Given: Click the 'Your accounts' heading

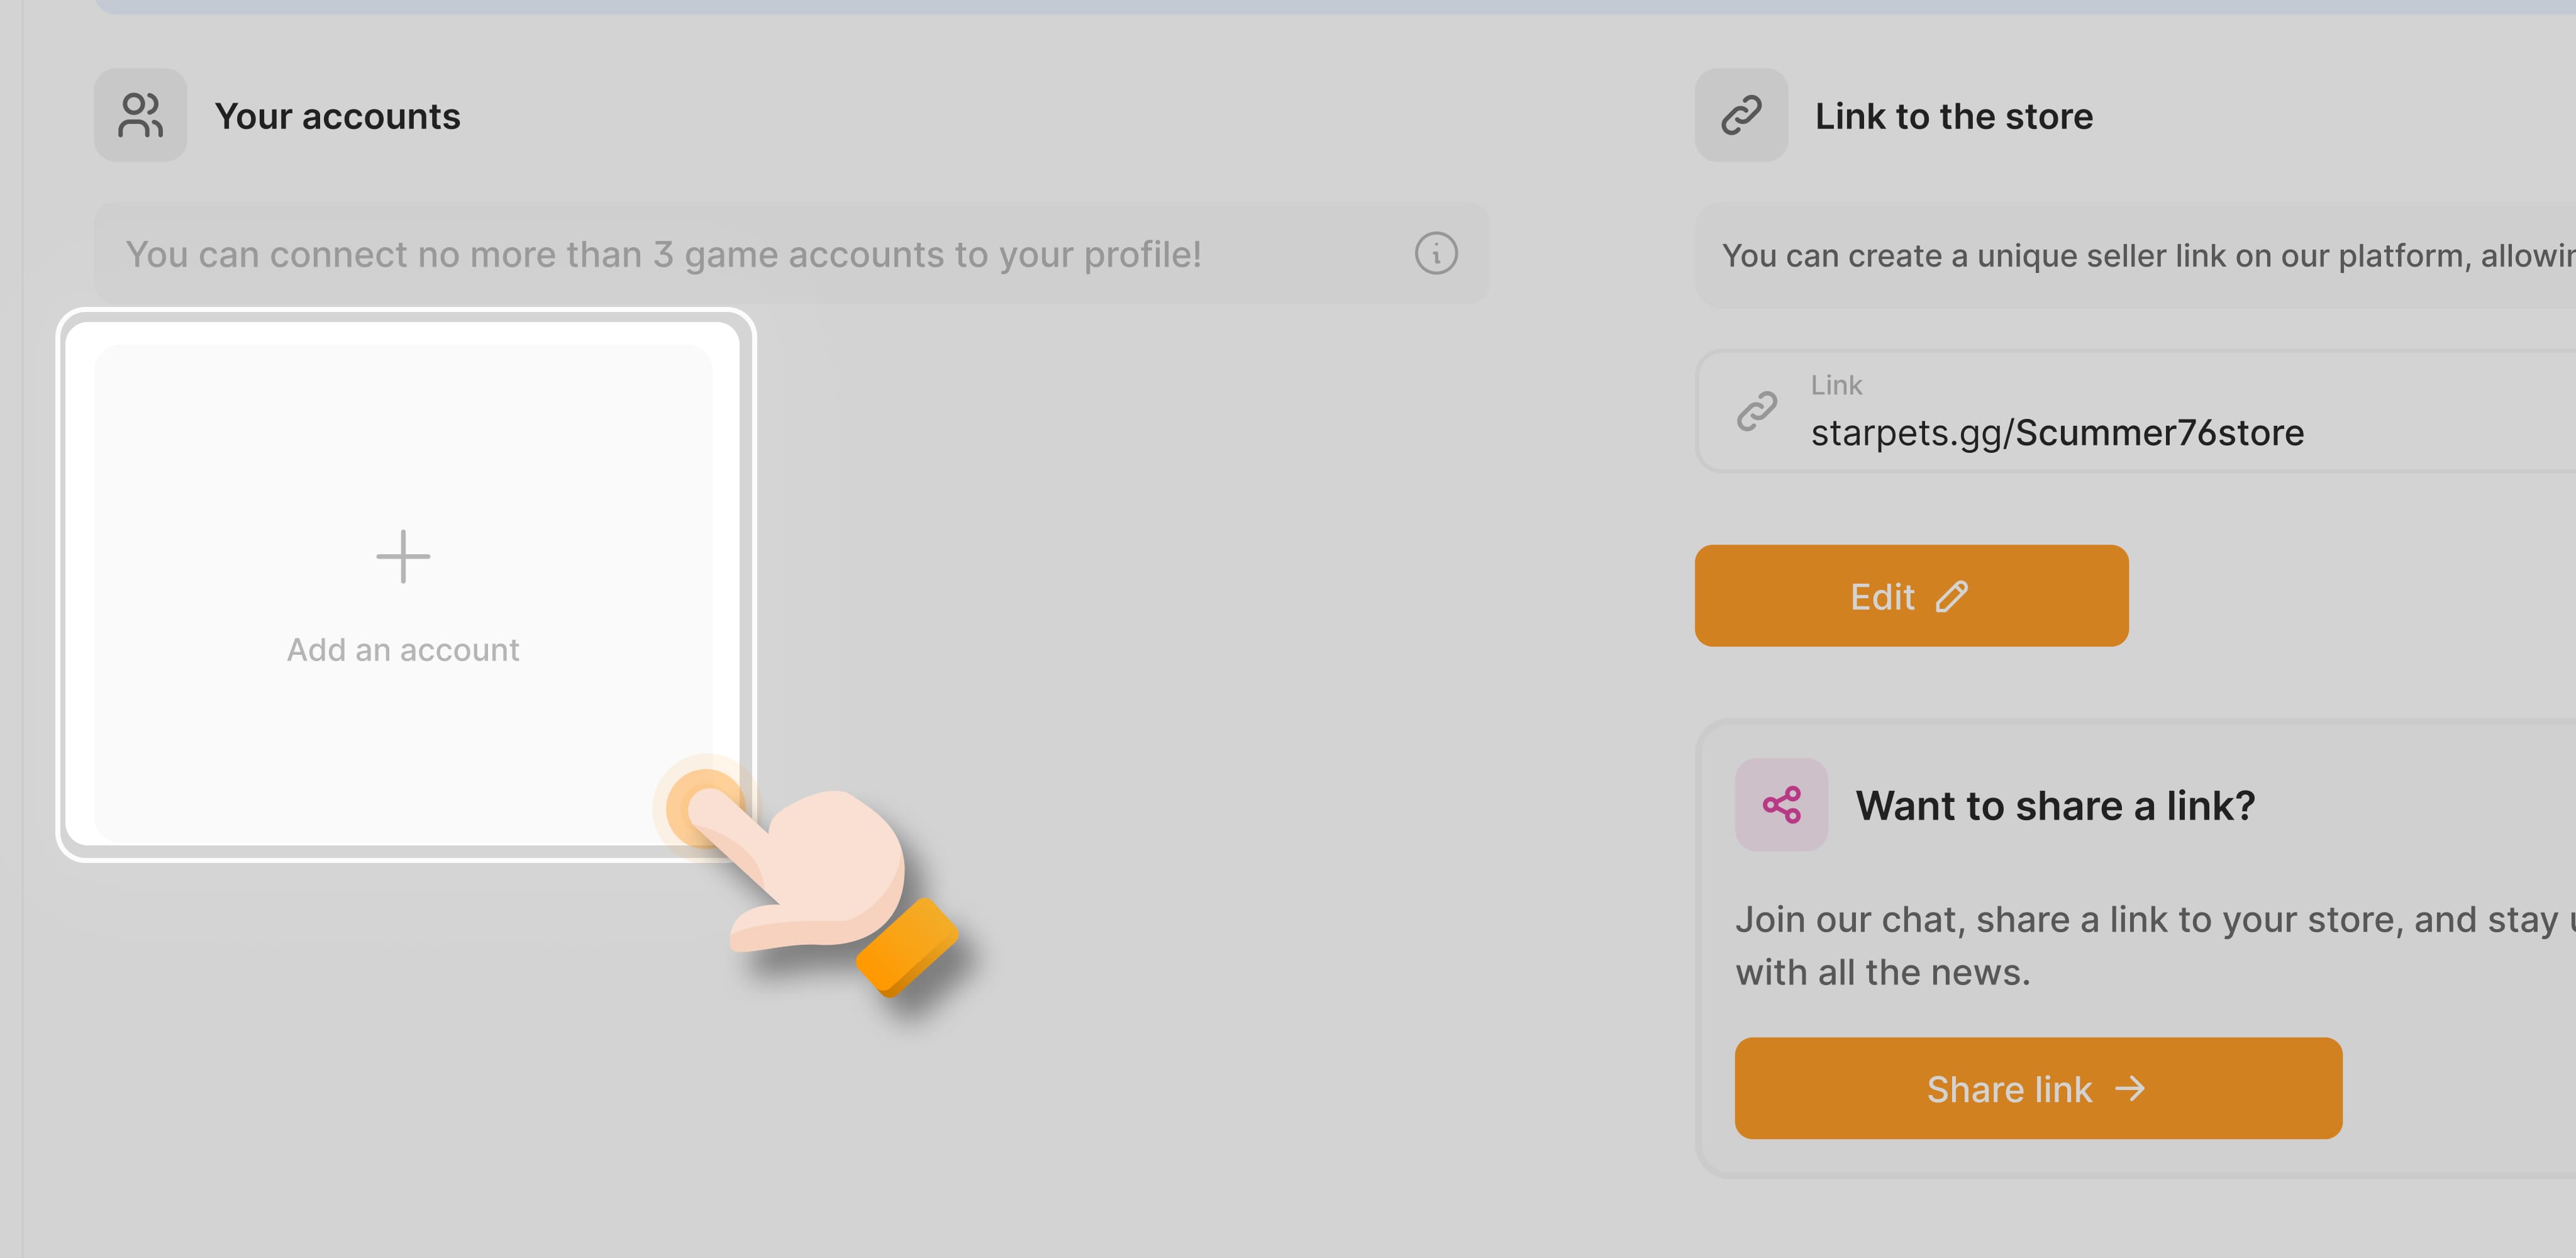Looking at the screenshot, I should point(338,117).
